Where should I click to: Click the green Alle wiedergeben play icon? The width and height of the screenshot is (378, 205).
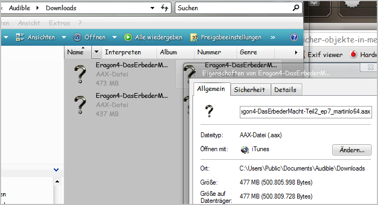(x=128, y=37)
